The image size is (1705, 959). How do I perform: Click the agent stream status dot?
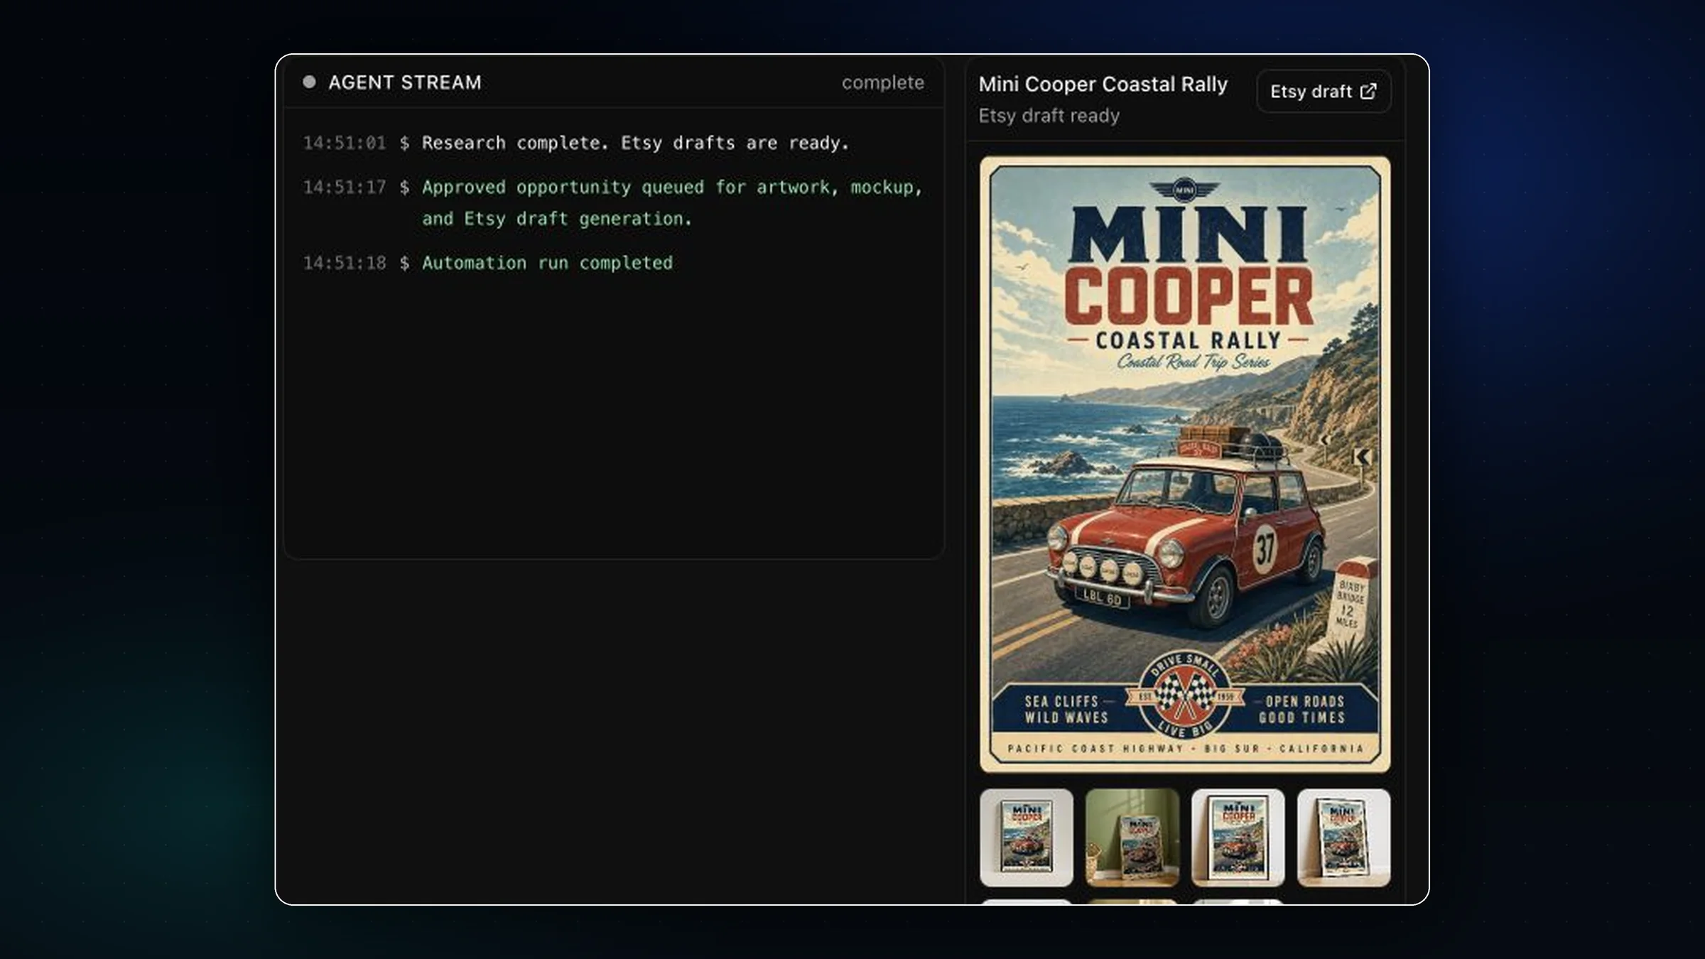309,82
